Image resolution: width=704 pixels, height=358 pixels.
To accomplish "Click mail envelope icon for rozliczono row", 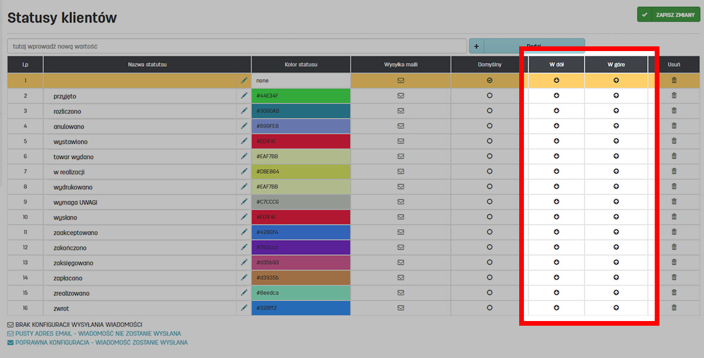I will click(401, 111).
